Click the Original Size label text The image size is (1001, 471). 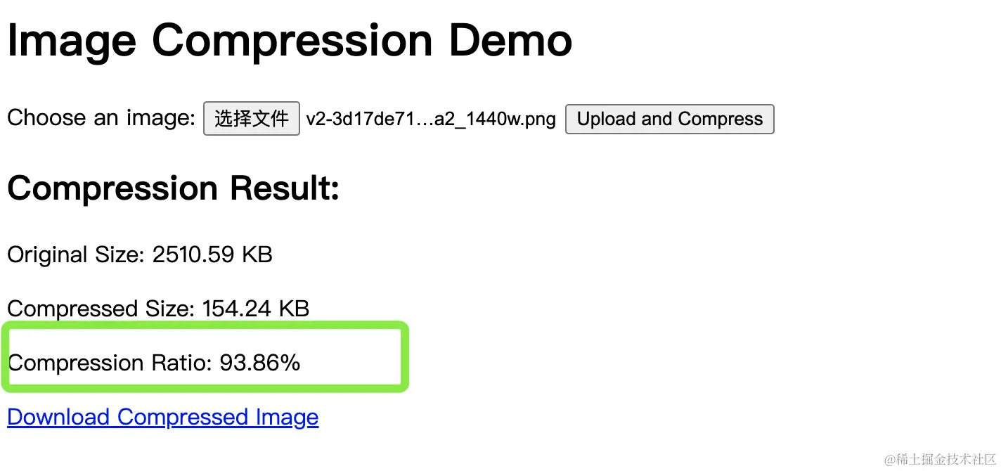pos(76,254)
